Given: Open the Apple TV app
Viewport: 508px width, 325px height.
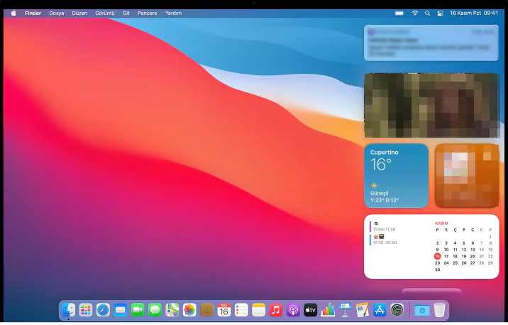Looking at the screenshot, I should [x=310, y=310].
